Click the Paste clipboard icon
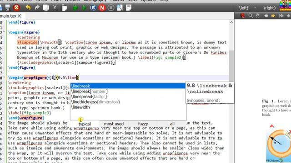 (x=64, y=8)
